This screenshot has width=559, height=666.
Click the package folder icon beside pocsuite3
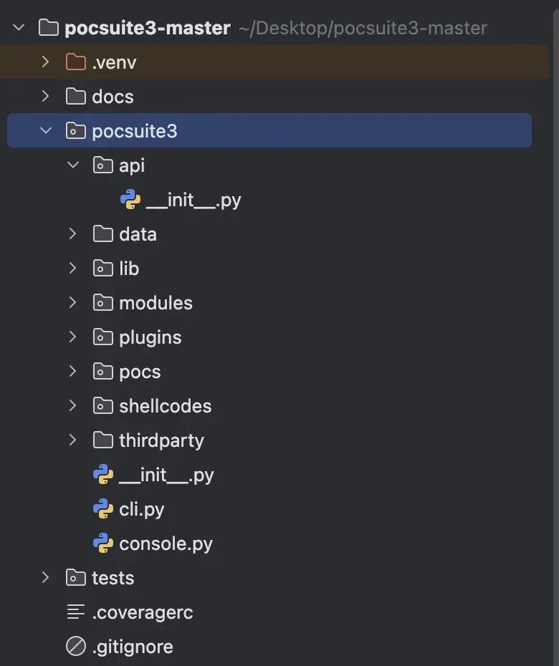75,130
